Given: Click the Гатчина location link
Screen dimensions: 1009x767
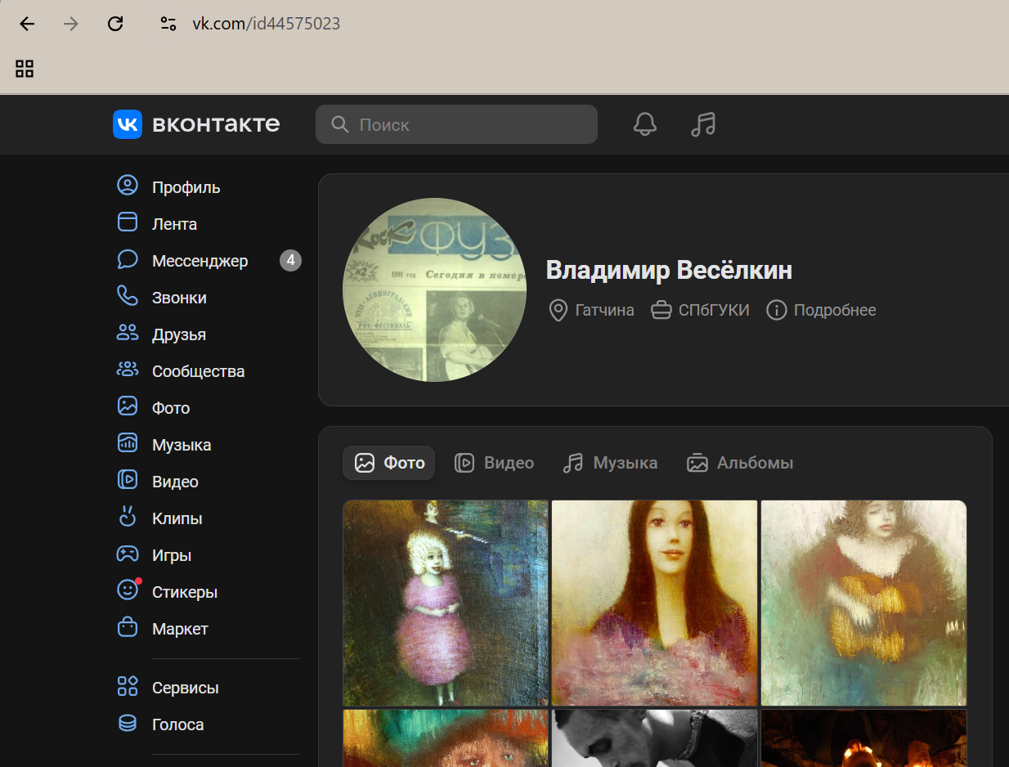Looking at the screenshot, I should 592,310.
